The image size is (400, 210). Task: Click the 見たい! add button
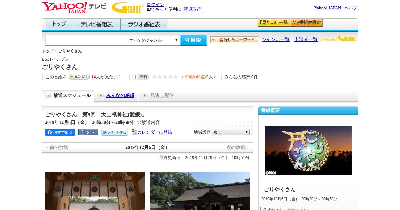79,77
